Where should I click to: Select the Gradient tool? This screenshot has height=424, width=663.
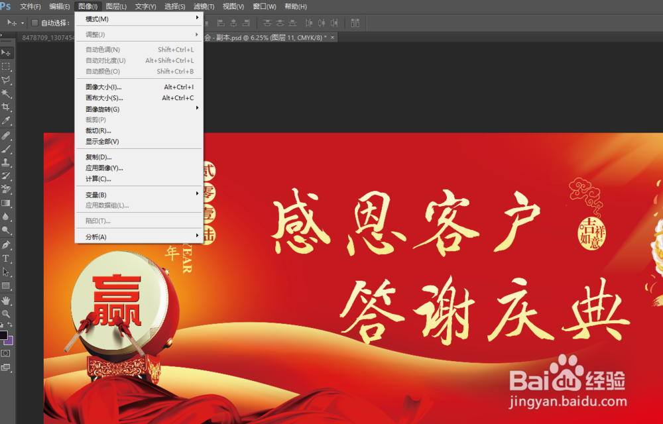pos(6,203)
